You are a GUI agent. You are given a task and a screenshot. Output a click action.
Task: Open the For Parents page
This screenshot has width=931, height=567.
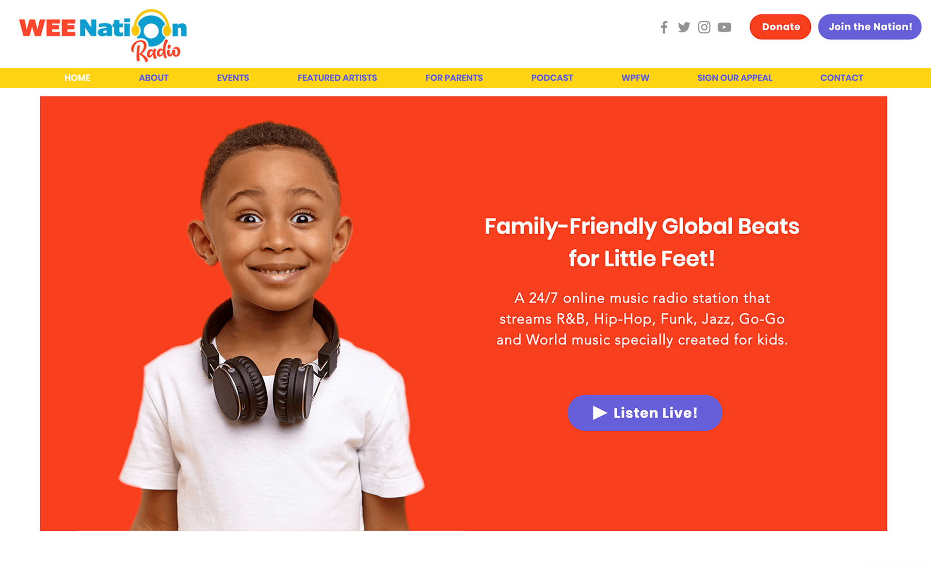point(454,78)
